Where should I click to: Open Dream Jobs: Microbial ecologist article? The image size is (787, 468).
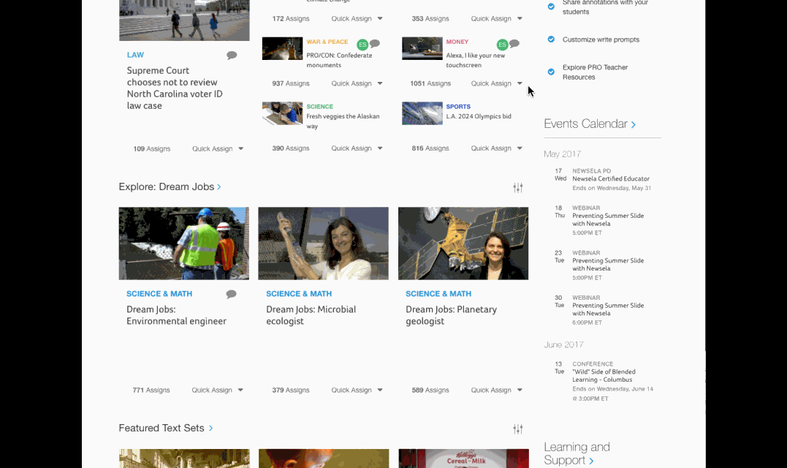(311, 315)
